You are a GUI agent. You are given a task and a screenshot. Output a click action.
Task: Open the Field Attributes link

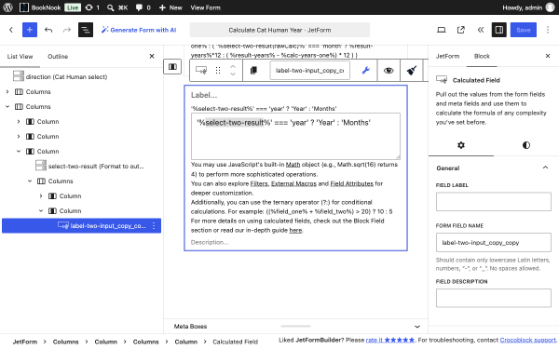(x=351, y=183)
